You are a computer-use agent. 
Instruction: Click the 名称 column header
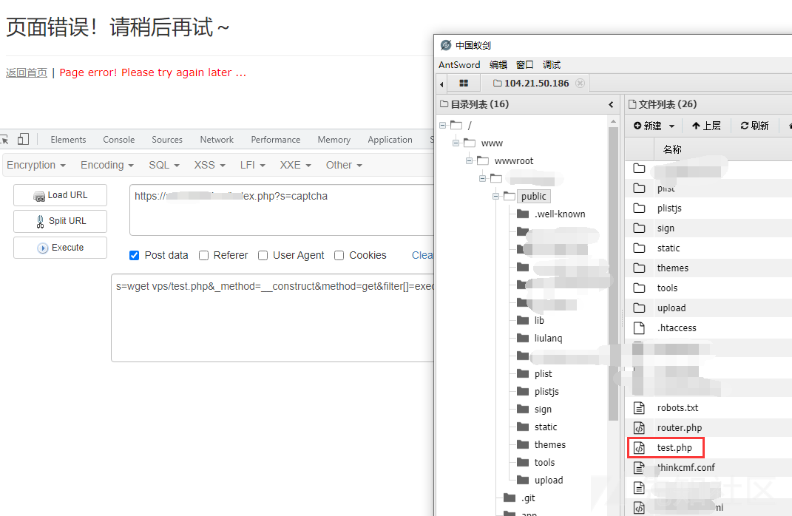(x=671, y=149)
